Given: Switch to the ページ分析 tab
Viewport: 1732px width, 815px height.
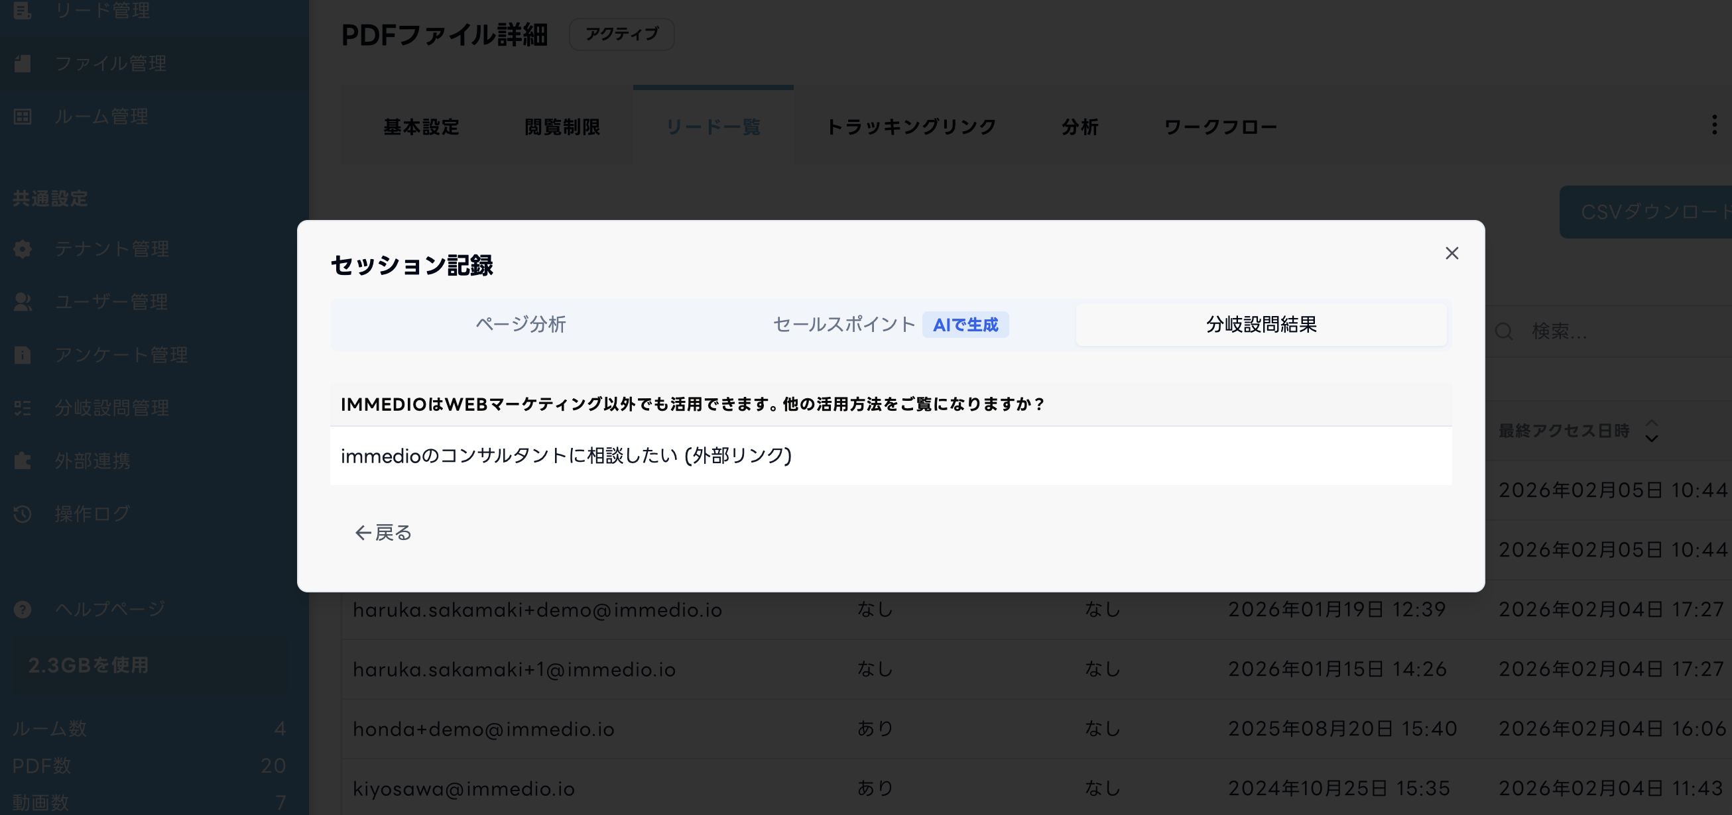Looking at the screenshot, I should point(521,325).
